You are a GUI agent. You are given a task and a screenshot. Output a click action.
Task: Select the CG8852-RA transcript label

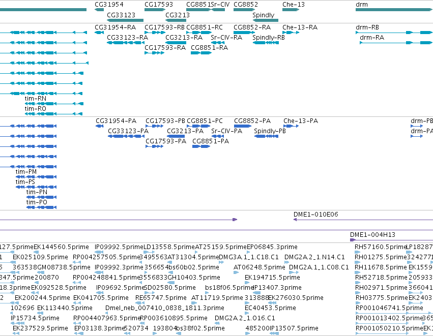(252, 27)
